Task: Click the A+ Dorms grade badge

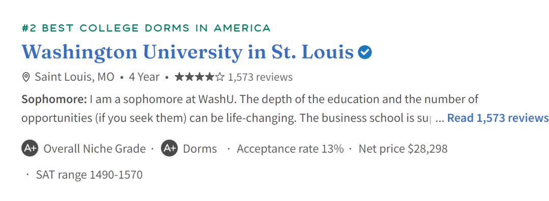Action: pyautogui.click(x=169, y=149)
